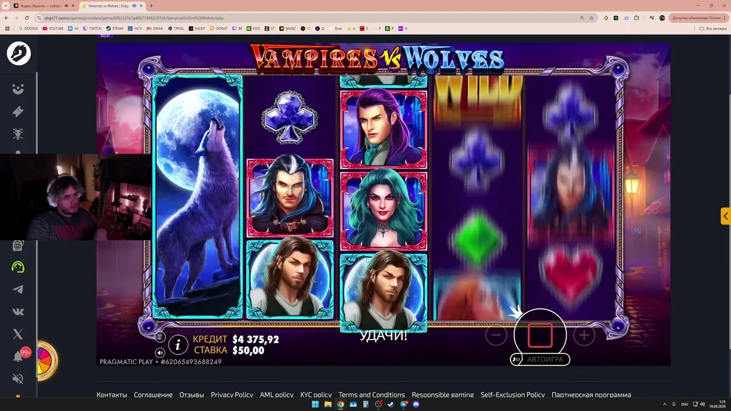The width and height of the screenshot is (731, 411).
Task: Open the ticket promo section in sidebar
Action: point(18,112)
